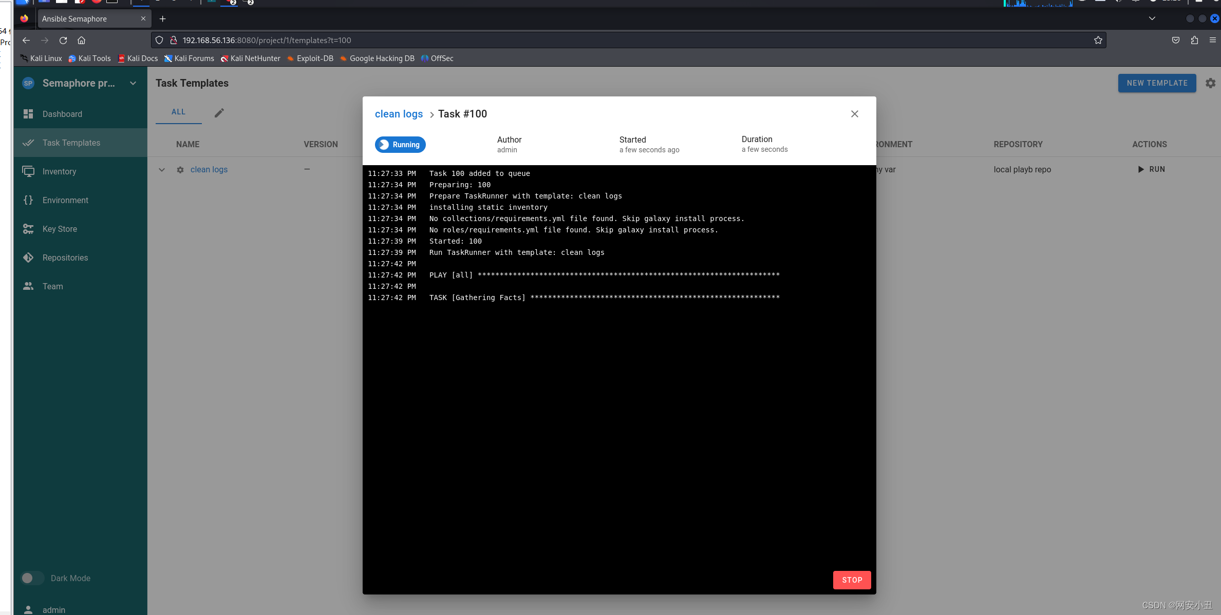Click the Repositories icon in sidebar

tap(29, 257)
